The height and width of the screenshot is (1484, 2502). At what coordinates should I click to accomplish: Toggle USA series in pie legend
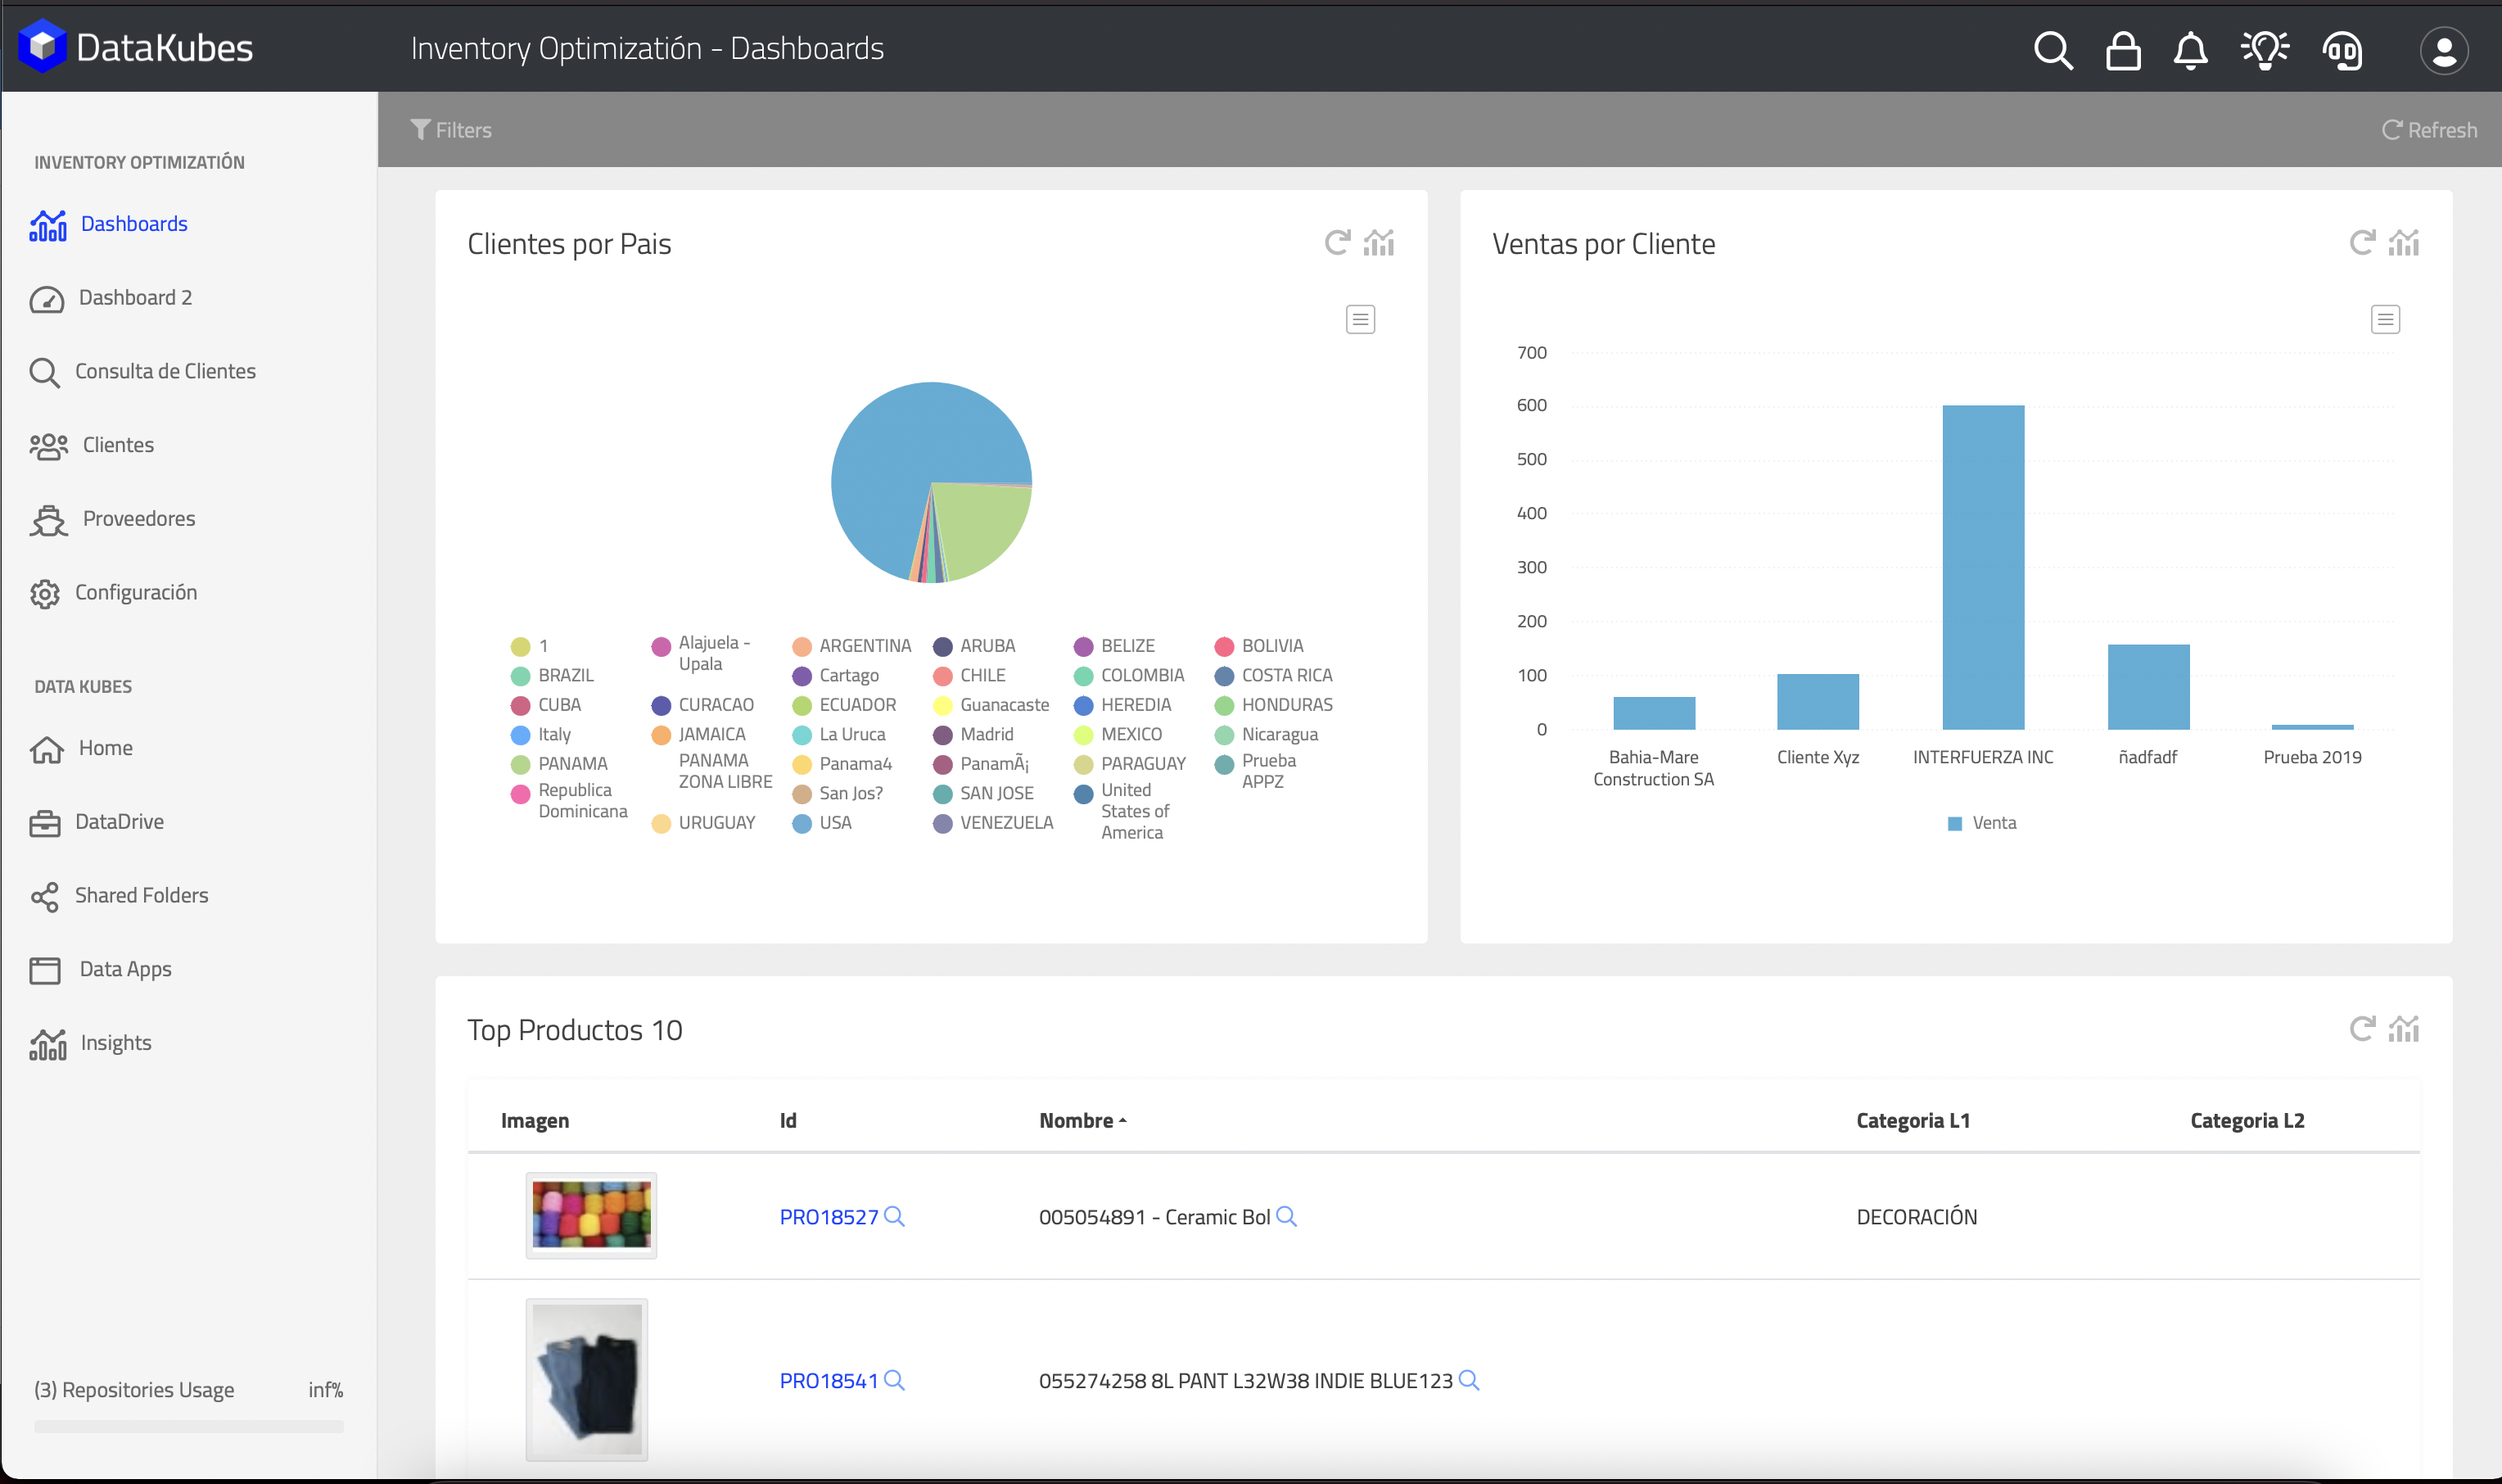[834, 823]
